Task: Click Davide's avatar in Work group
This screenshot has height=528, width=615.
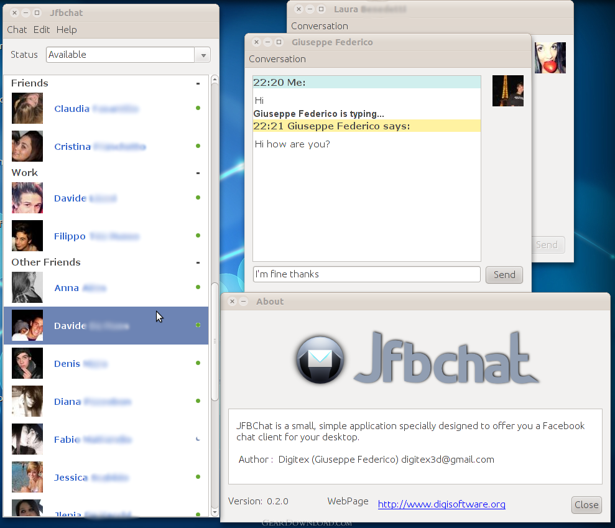Action: tap(27, 198)
